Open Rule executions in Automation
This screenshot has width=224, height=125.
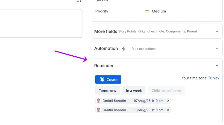point(143,49)
